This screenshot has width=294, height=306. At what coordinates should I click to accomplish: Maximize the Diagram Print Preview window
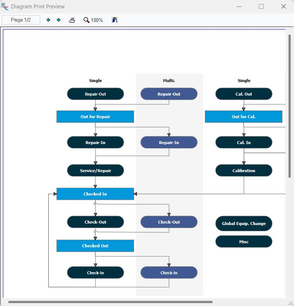(261, 6)
